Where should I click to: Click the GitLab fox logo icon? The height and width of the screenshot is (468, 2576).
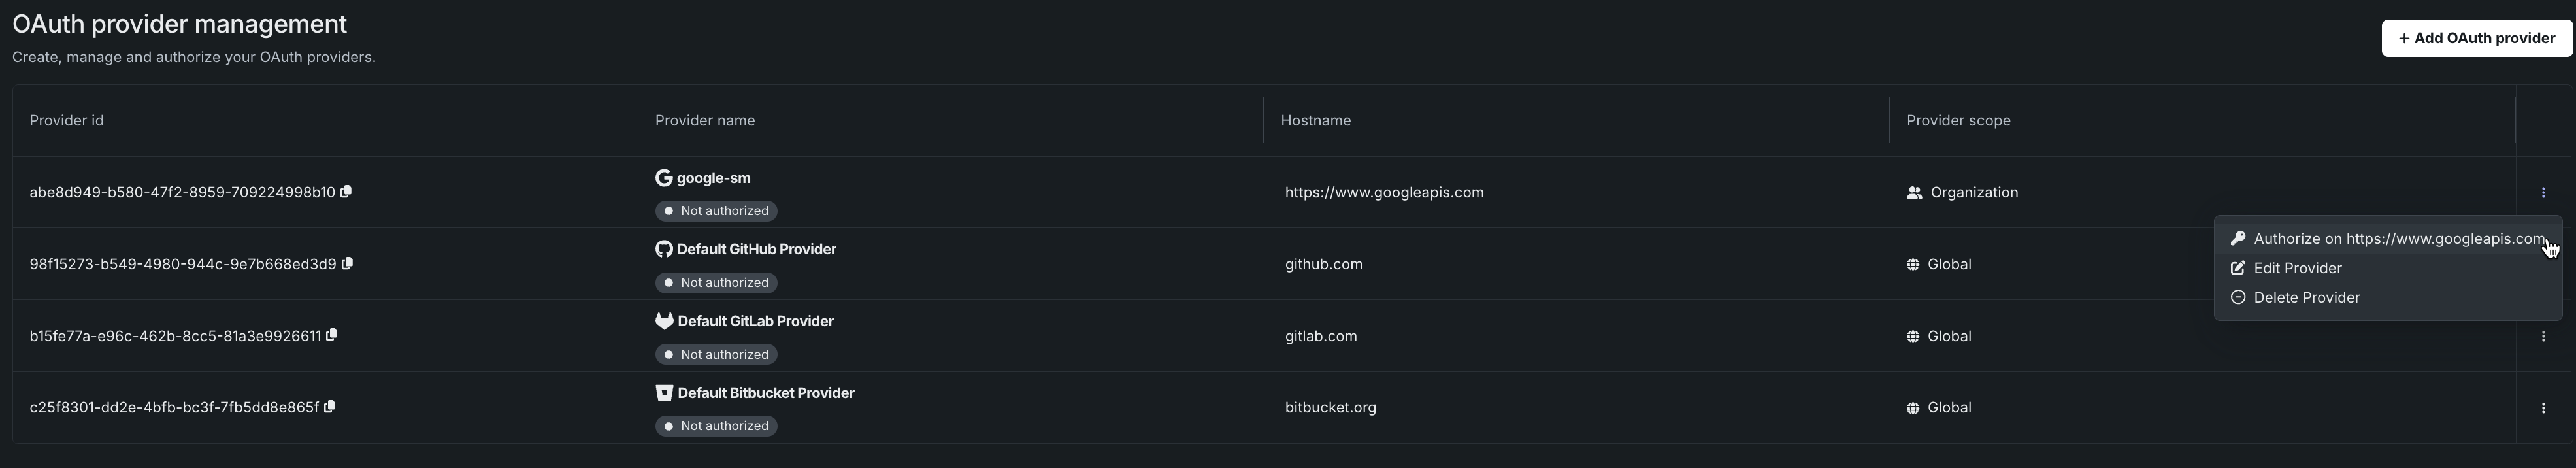[664, 321]
